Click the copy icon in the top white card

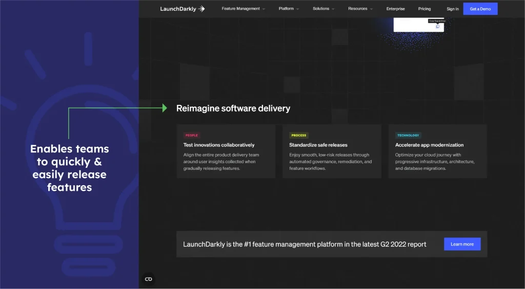tap(437, 27)
